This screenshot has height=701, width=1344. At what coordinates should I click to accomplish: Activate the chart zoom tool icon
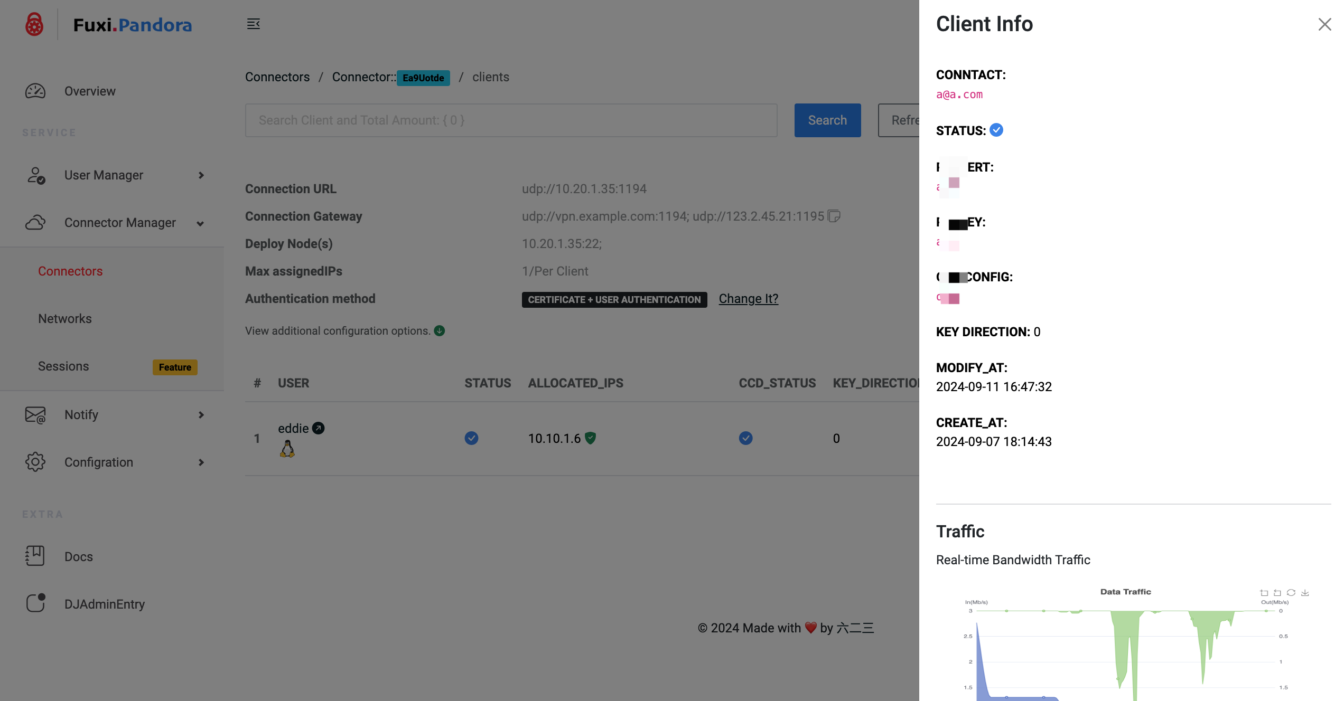coord(1264,593)
